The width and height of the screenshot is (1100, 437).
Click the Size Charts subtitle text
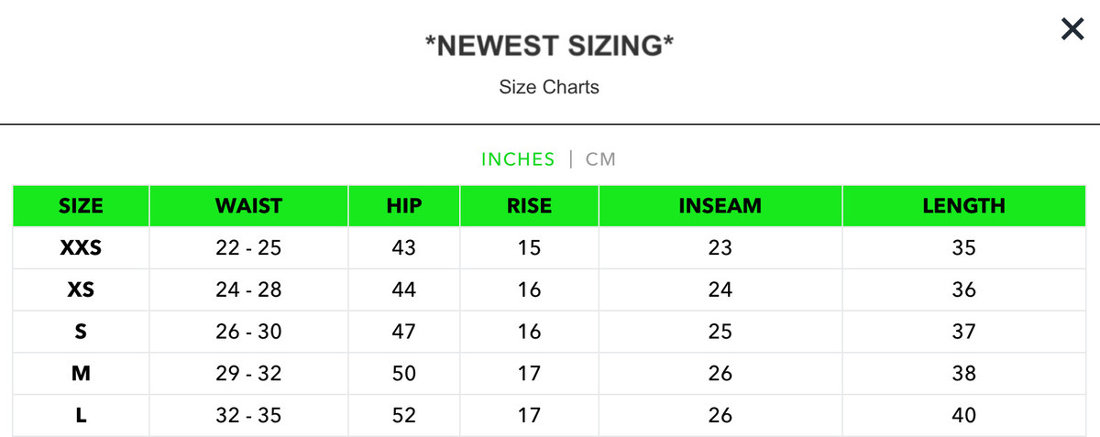point(549,87)
